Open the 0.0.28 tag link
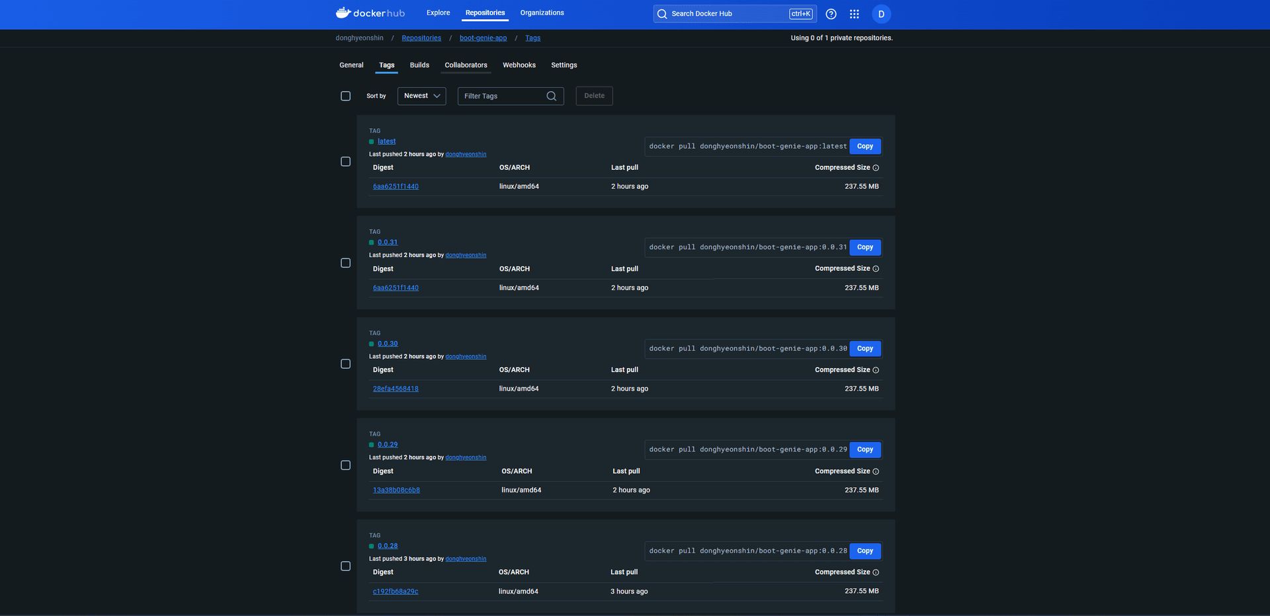The image size is (1270, 616). [388, 546]
